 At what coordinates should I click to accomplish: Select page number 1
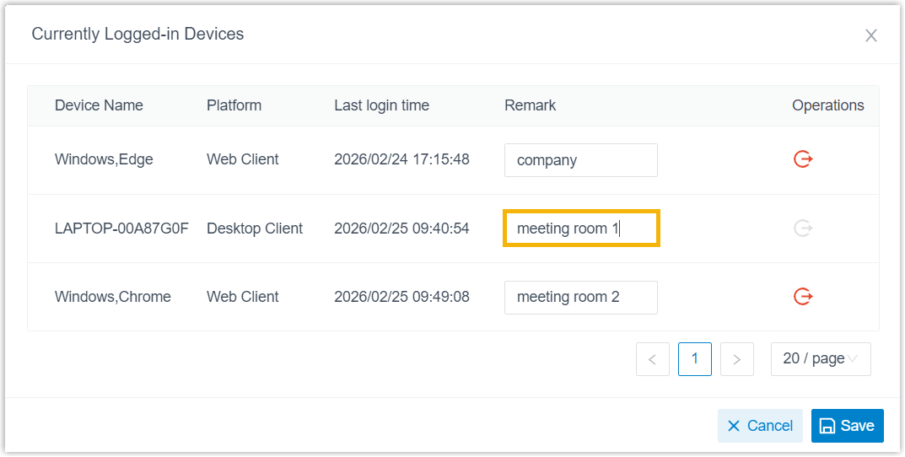[695, 359]
